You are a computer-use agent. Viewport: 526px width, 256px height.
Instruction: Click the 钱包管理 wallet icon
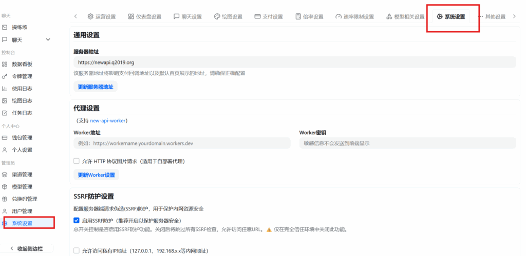point(5,138)
